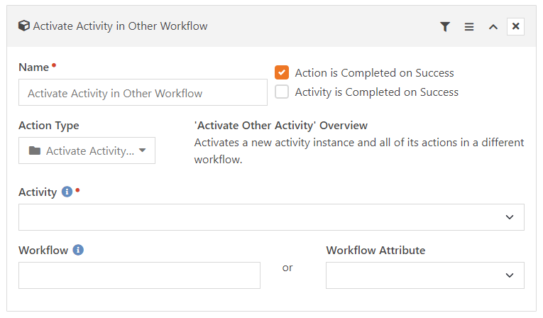Focus the Name text field
This screenshot has height=318, width=543.
pyautogui.click(x=143, y=92)
